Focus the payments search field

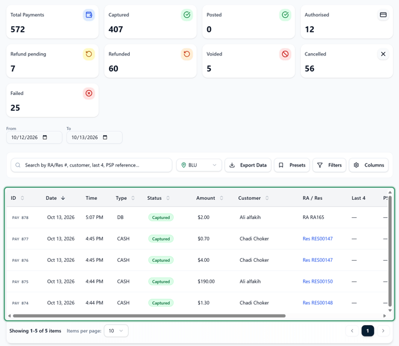(91, 165)
